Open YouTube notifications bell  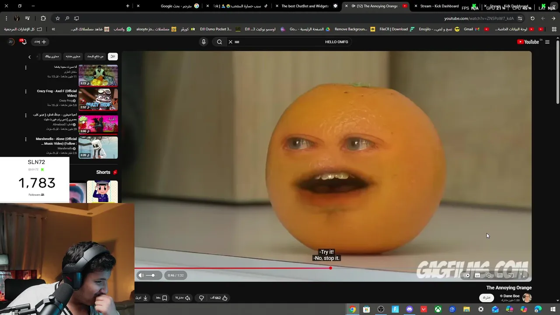[x=24, y=42]
